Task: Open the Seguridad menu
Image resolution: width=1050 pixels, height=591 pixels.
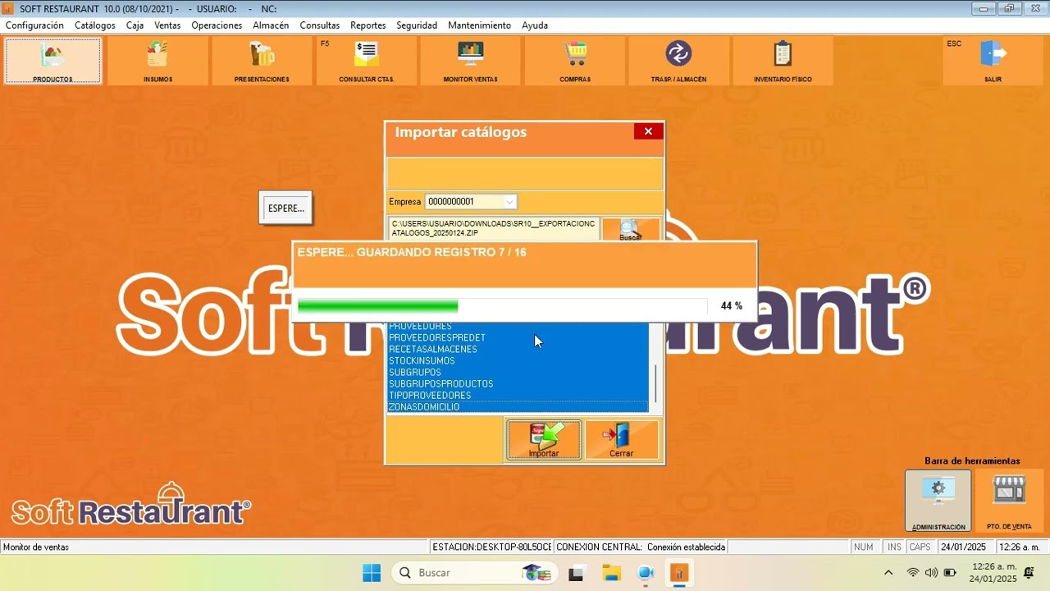Action: pos(417,25)
